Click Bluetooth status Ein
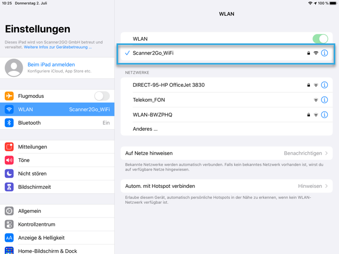Viewport: 339px width, 254px height. (106, 123)
